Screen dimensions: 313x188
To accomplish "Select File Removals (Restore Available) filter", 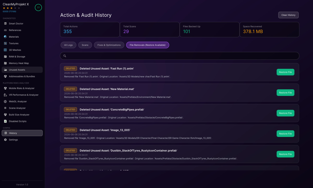I will pyautogui.click(x=148, y=45).
